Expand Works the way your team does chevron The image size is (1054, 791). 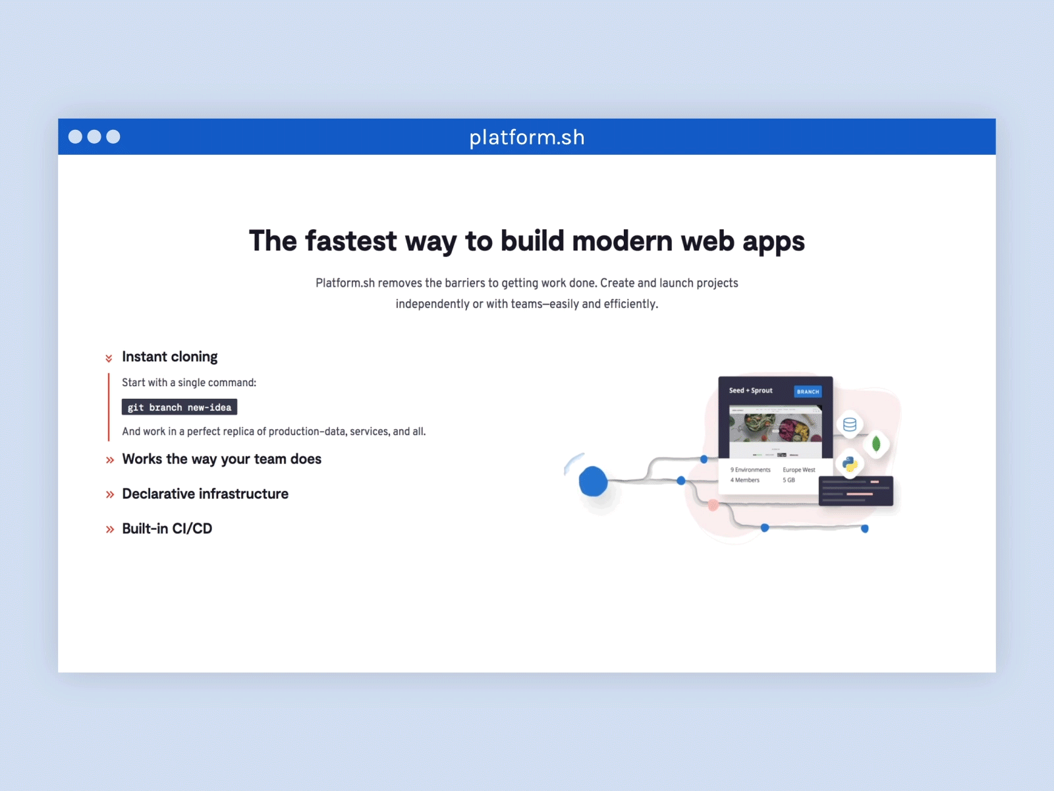click(109, 459)
